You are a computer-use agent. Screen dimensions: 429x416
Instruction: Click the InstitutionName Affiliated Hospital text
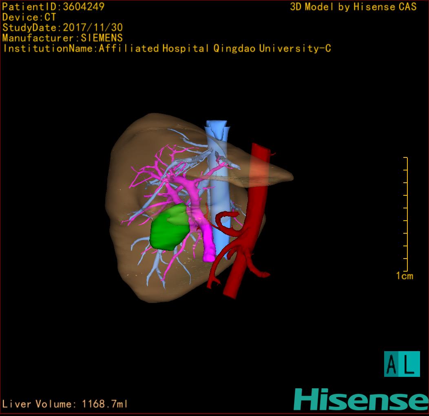pyautogui.click(x=167, y=49)
